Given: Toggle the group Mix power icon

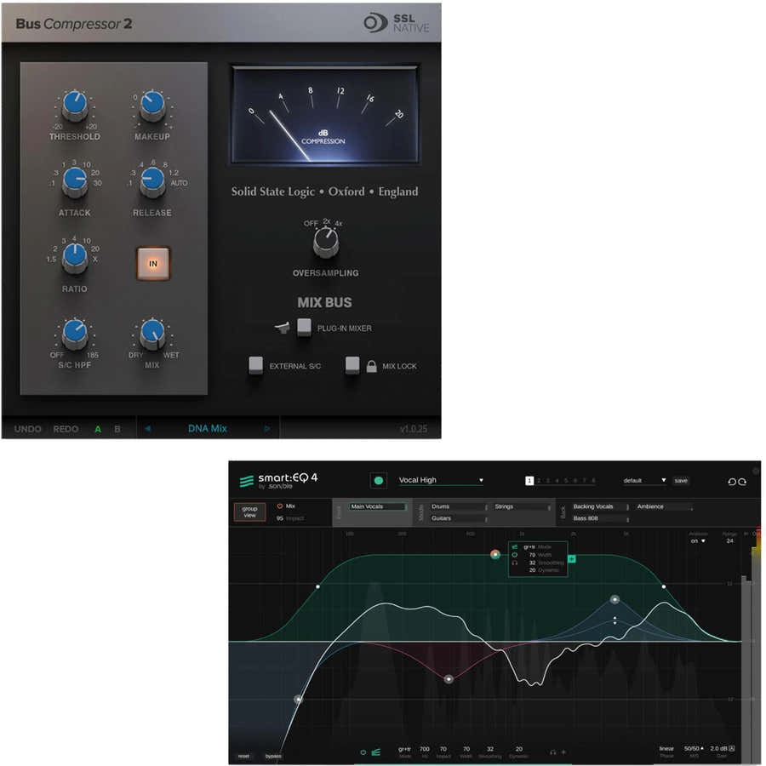Looking at the screenshot, I should tap(280, 506).
